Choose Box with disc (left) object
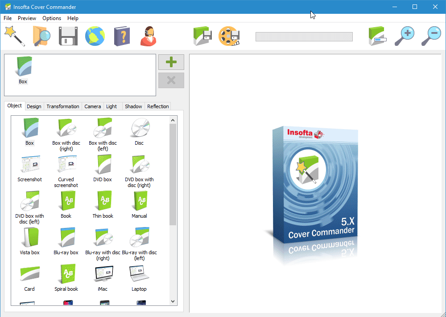Viewport: 446px width, 317px height. point(103,134)
